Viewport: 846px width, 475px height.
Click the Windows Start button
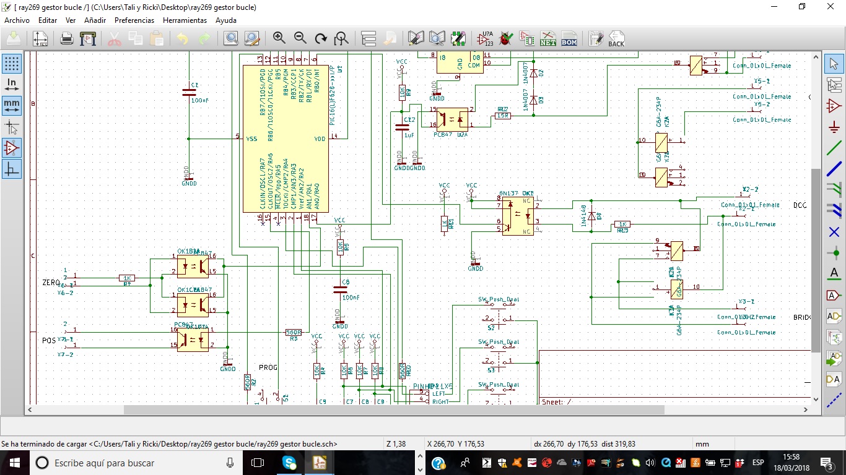(x=15, y=463)
